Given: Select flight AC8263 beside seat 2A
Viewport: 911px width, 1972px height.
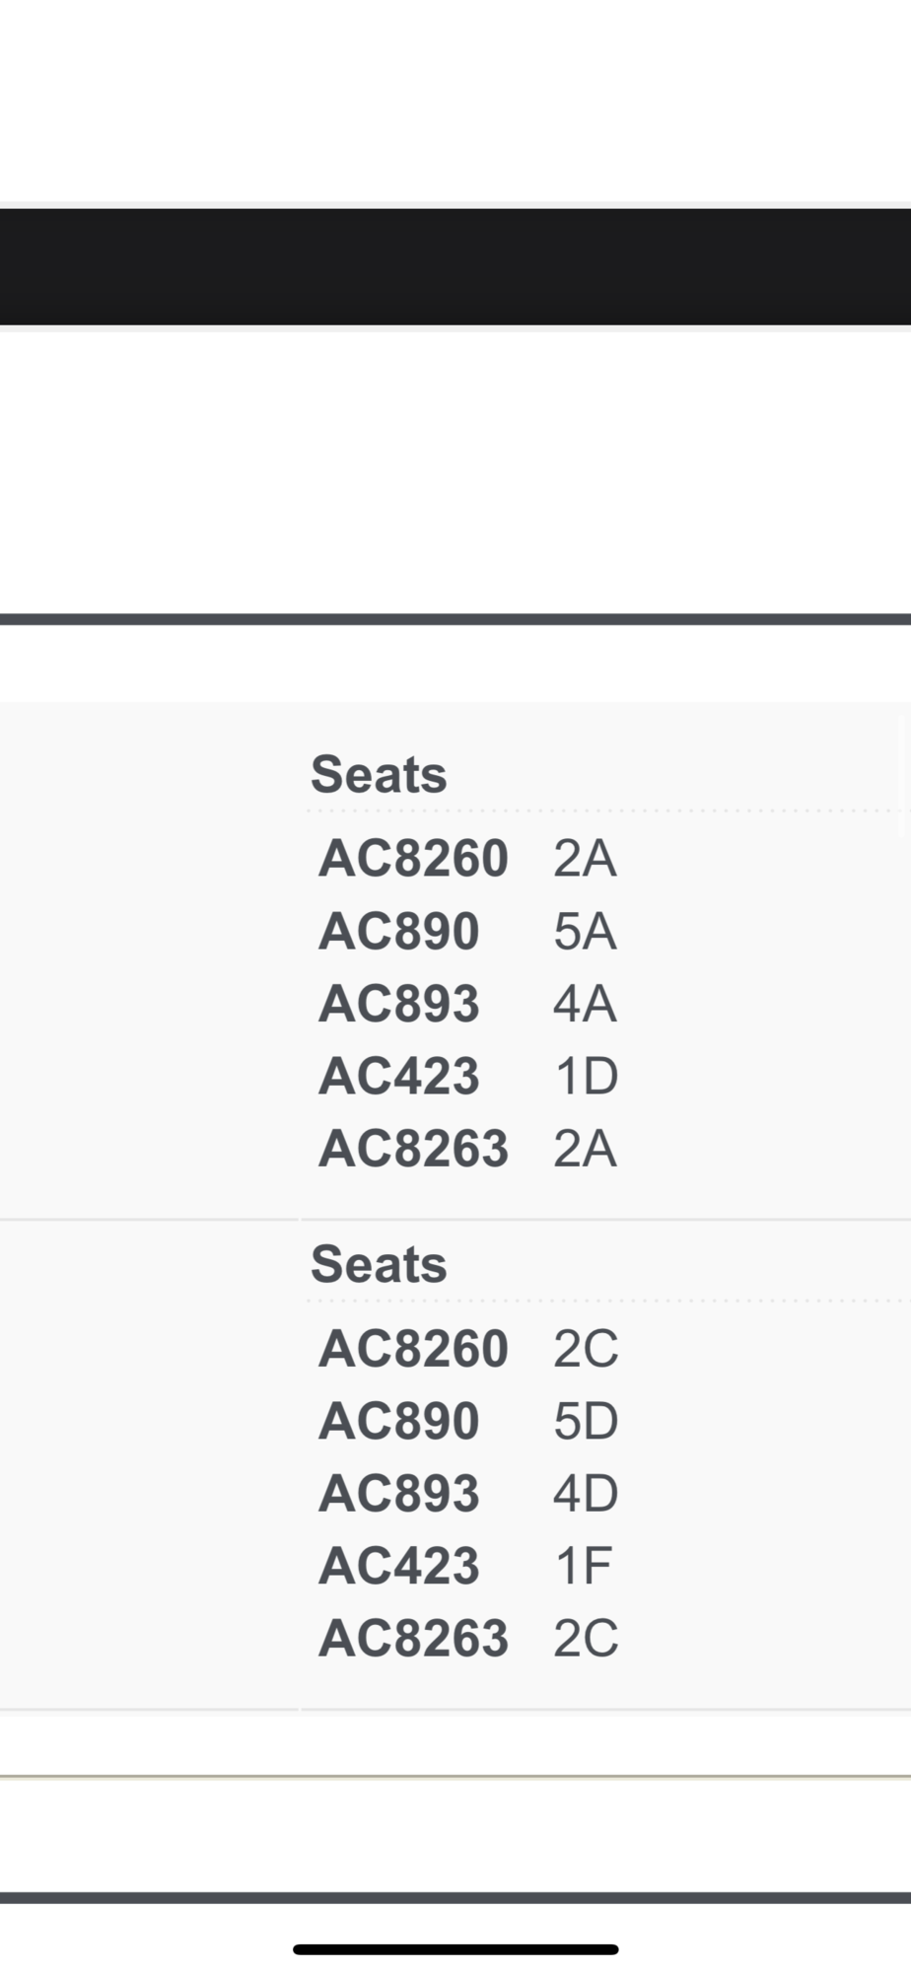Looking at the screenshot, I should click(x=413, y=1149).
